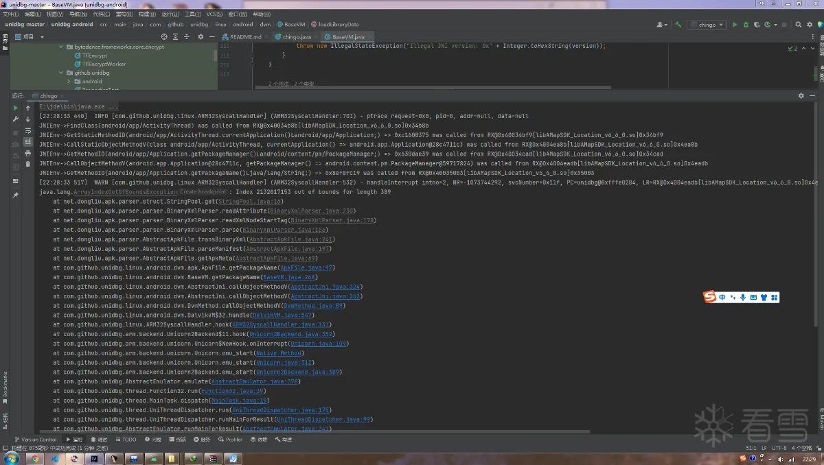Collapse bytedance.frameworks.core.encrypt package

pos(60,47)
